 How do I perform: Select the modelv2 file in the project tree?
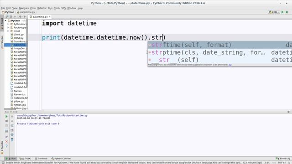point(19,83)
